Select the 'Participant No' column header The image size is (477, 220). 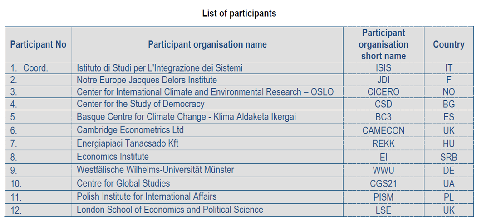click(38, 44)
